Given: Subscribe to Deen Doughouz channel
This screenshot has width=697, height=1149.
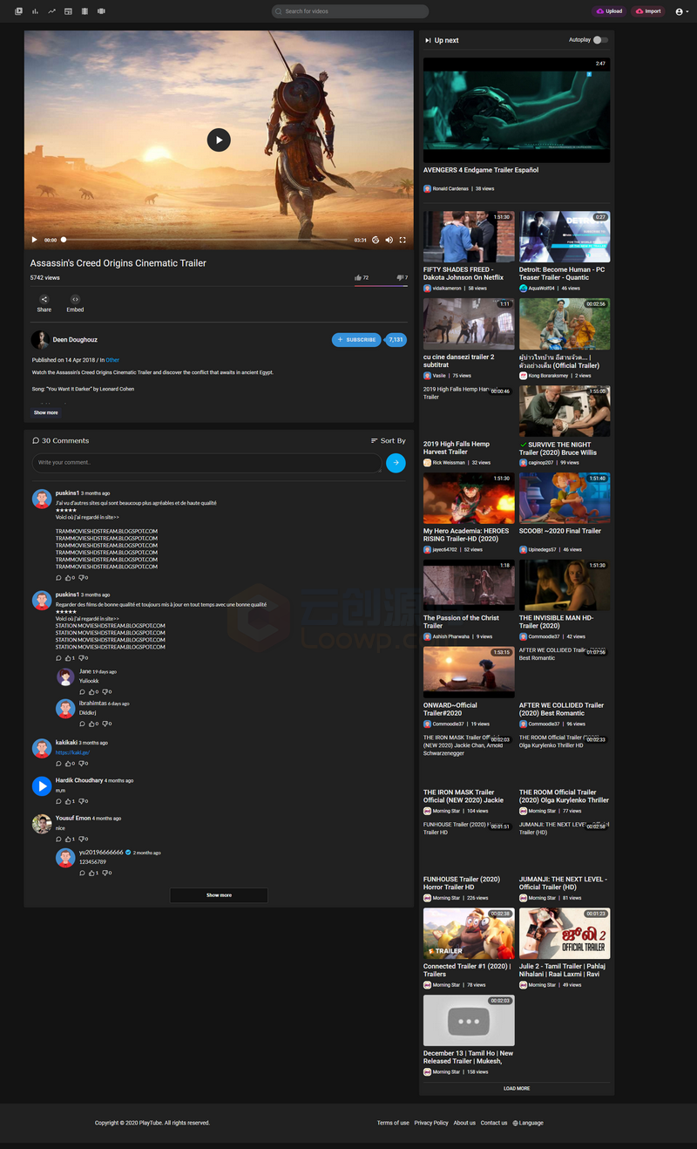Looking at the screenshot, I should point(357,339).
